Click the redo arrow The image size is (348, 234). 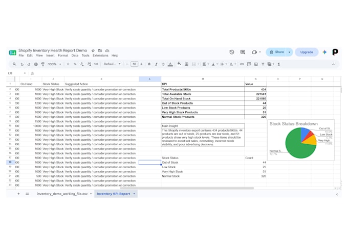tap(29, 64)
